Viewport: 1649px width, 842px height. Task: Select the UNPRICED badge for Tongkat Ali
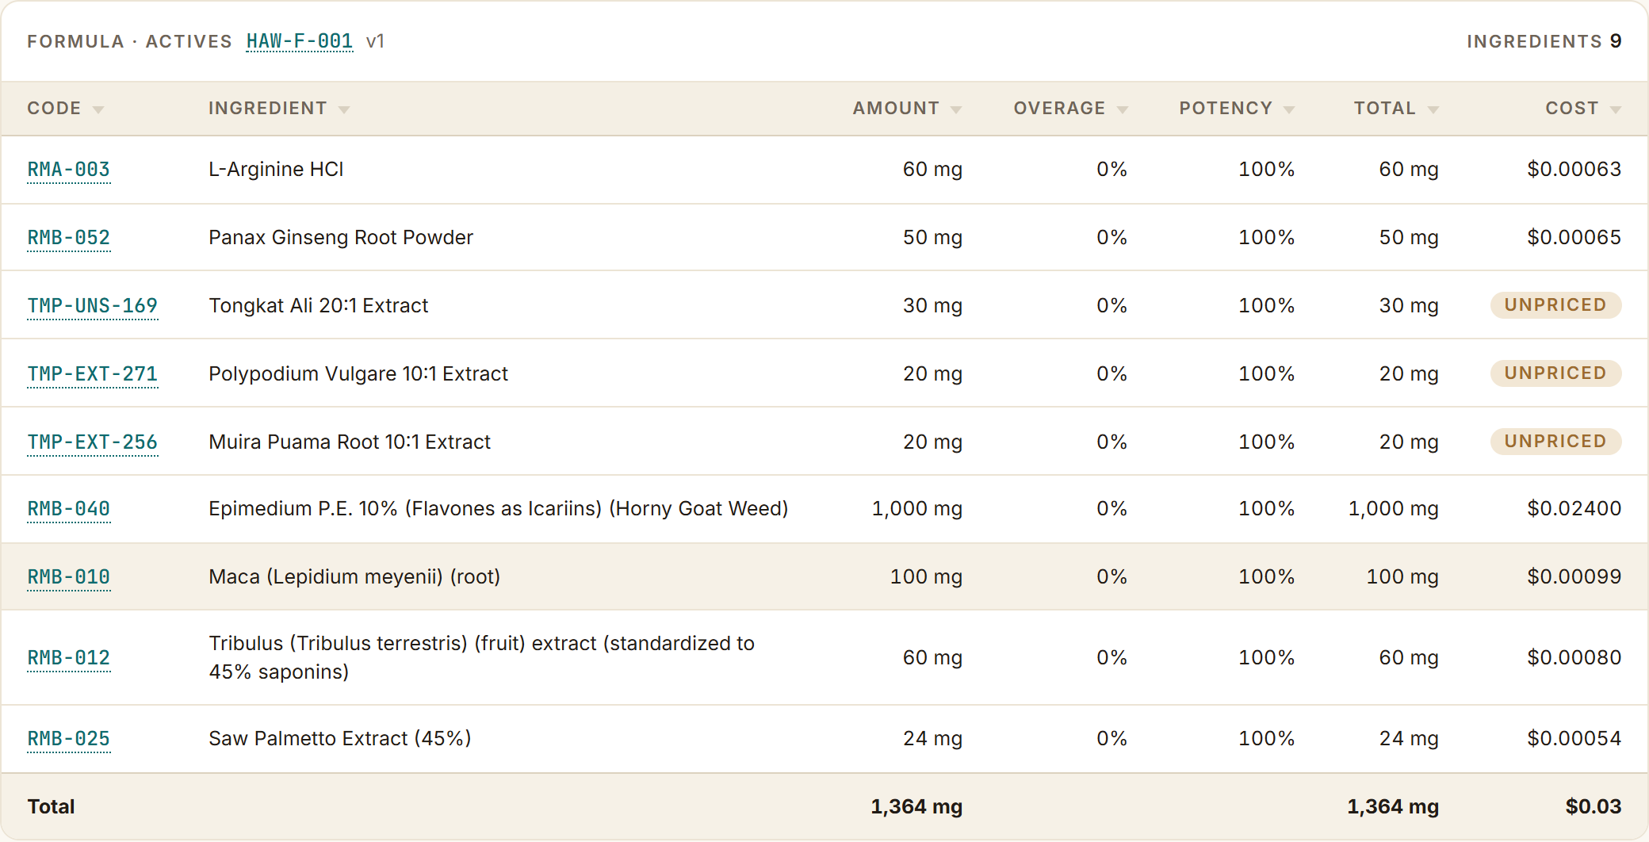[1555, 305]
